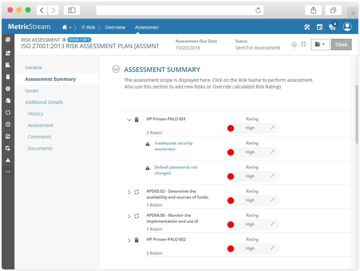This screenshot has width=360, height=271.
Task: Open the document actions dropdown button
Action: (320, 44)
